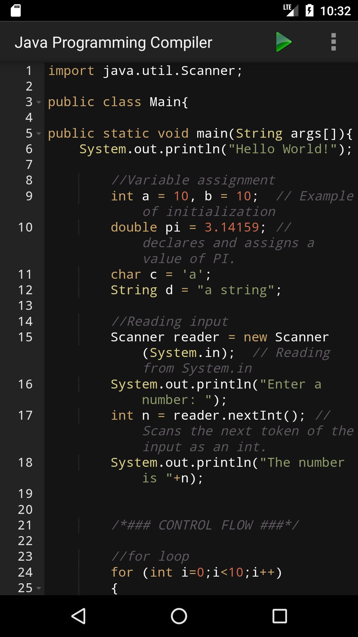Tap the CONTROL FLOW comment block

205,525
